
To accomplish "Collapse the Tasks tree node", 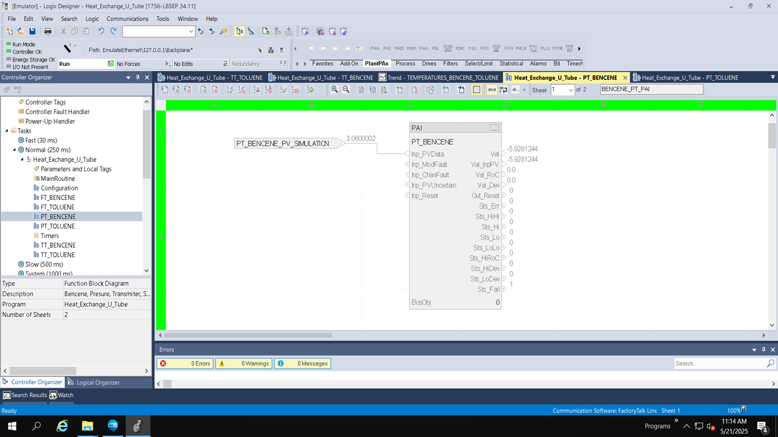I will pyautogui.click(x=6, y=130).
